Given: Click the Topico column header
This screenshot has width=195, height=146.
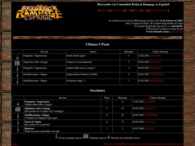Looking at the screenshot, I should coord(93,52).
